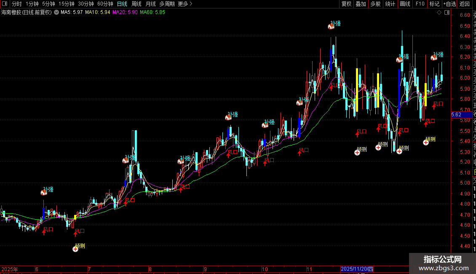Click the month 7 label on time axis
This screenshot has height=274, width=476.
pyautogui.click(x=89, y=269)
